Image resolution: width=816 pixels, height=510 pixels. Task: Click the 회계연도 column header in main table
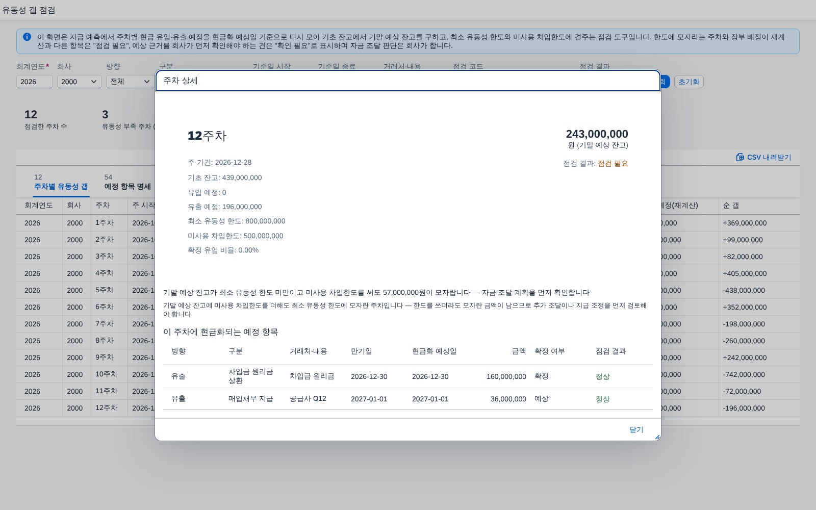pos(39,206)
